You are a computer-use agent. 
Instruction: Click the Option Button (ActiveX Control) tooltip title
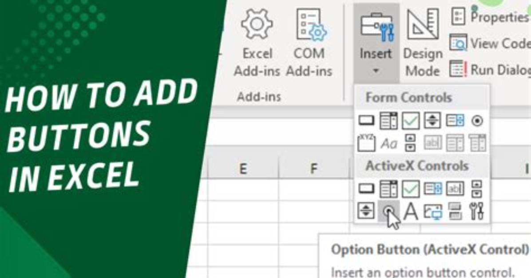430,250
